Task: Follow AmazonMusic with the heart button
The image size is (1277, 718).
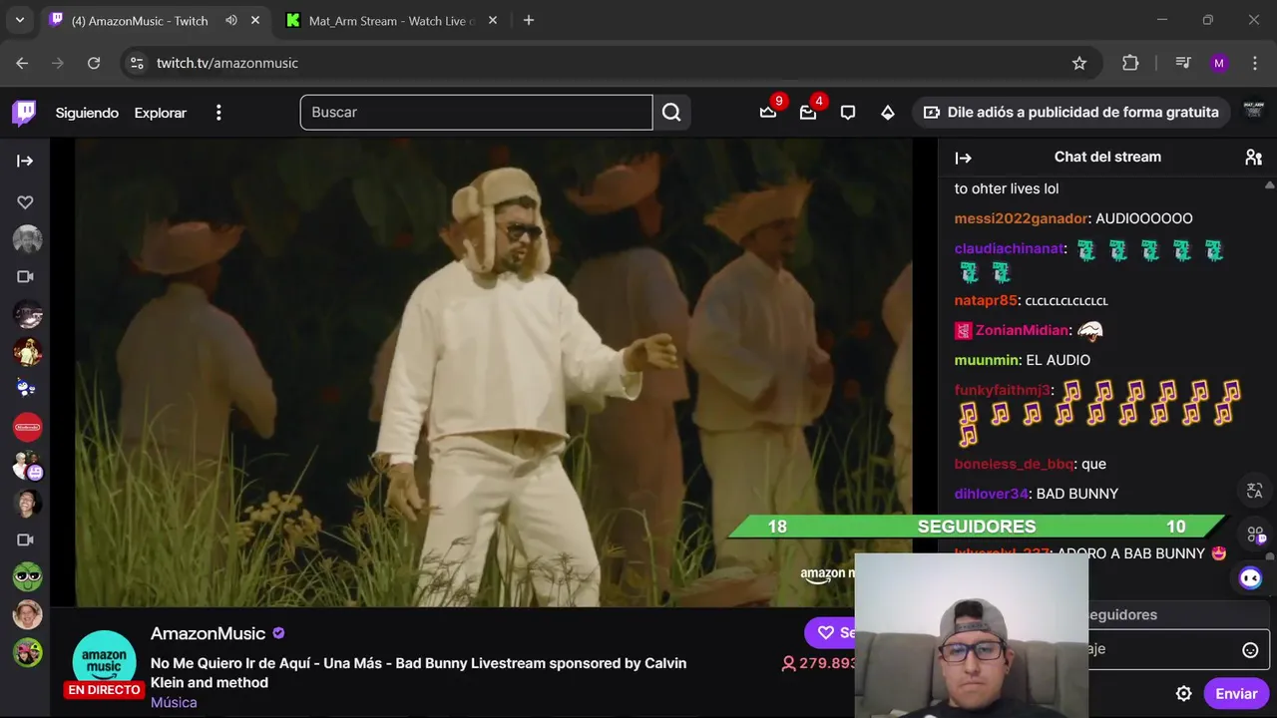Action: pyautogui.click(x=830, y=632)
